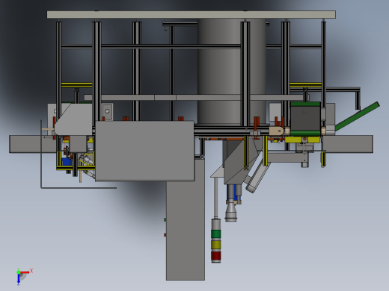Screen dimensions: 389x291
Task: Select the blue motor at lower left
Action: pos(66,162)
